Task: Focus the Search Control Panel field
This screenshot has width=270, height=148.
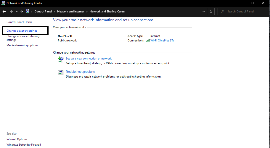Action: [242, 11]
